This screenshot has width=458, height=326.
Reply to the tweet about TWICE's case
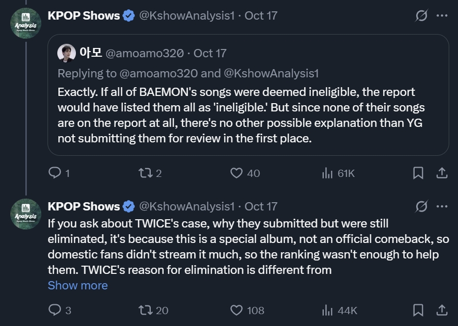pyautogui.click(x=55, y=310)
